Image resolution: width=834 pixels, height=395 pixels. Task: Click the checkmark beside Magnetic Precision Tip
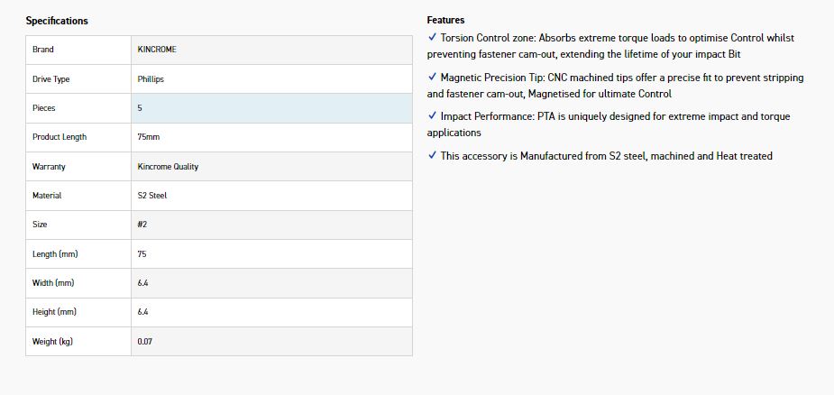pyautogui.click(x=432, y=78)
